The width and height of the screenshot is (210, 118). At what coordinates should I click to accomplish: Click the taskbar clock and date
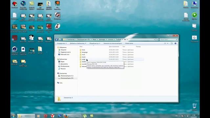(x=194, y=116)
